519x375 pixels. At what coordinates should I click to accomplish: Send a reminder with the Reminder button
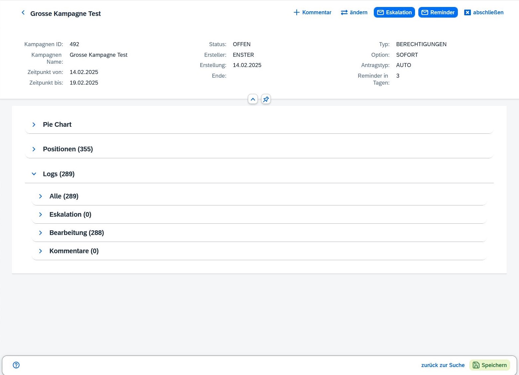pos(438,12)
